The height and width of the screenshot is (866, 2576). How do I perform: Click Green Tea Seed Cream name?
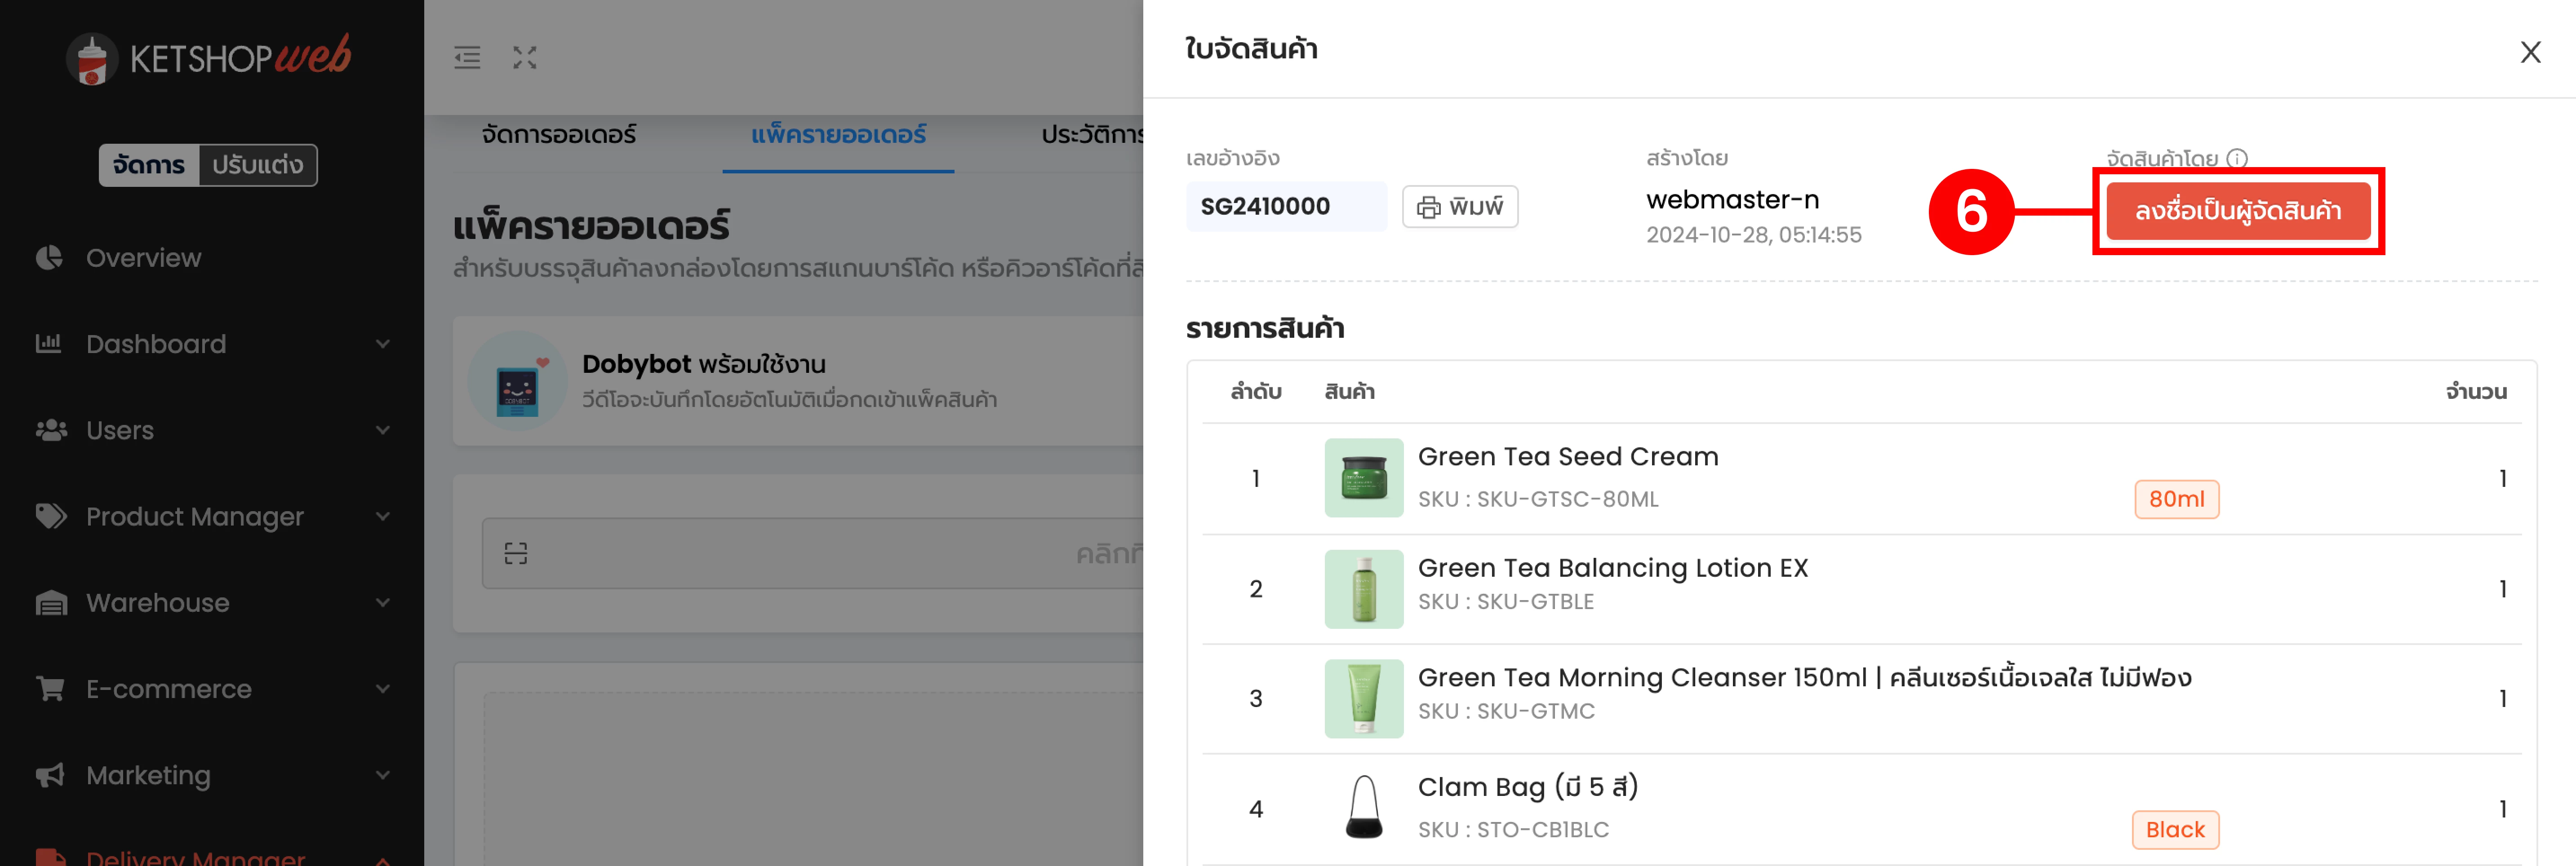1568,457
